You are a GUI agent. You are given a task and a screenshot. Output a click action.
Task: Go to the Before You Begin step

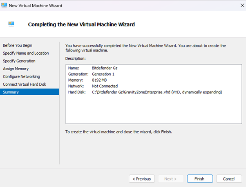click(18, 45)
